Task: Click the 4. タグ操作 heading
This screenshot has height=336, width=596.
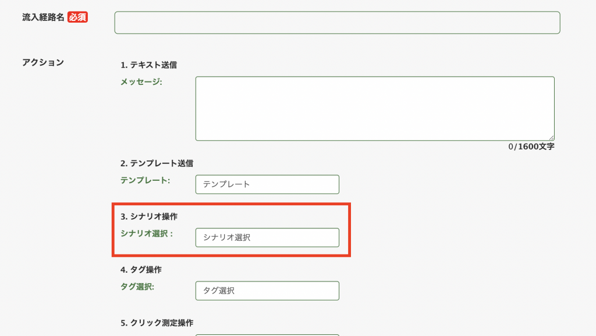Action: point(141,270)
